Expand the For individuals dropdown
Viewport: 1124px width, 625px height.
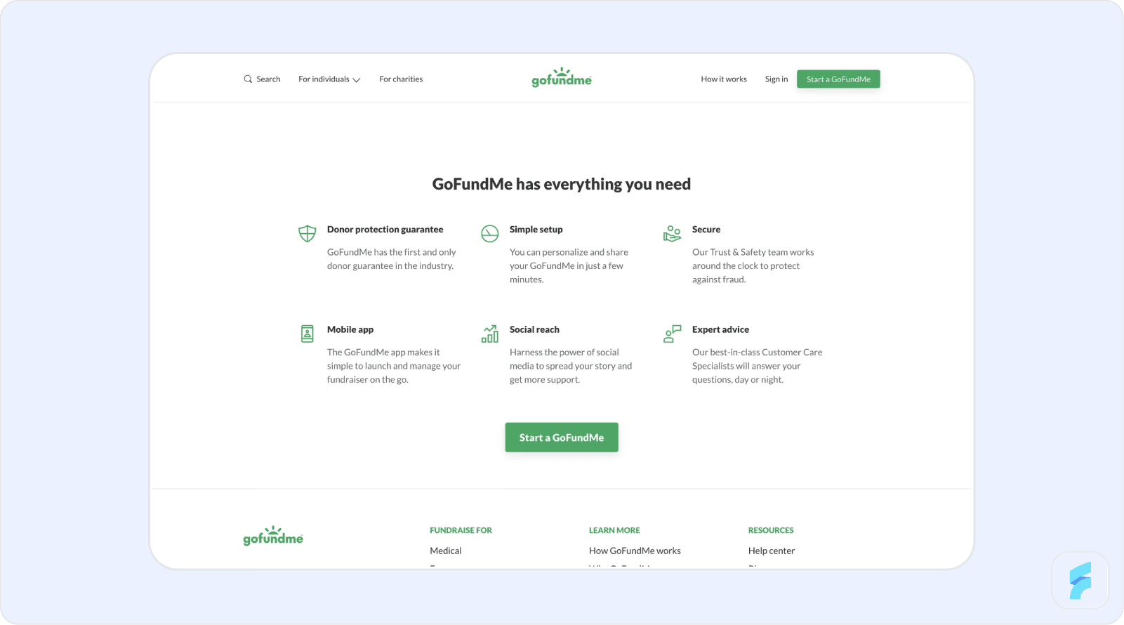tap(329, 79)
